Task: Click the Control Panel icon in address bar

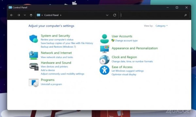Action: tap(39, 15)
